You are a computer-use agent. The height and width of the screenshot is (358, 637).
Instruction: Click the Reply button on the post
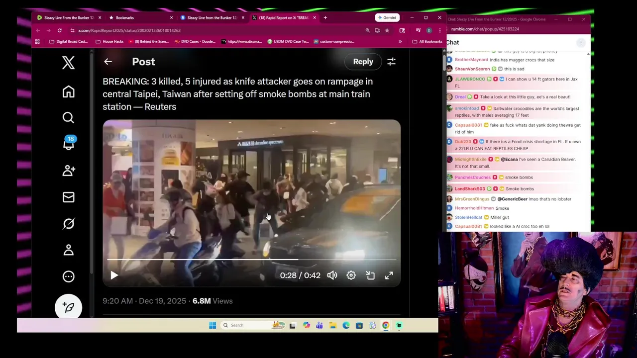(363, 62)
